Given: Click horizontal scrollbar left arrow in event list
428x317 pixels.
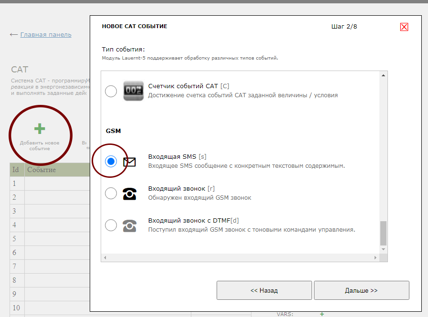Looking at the screenshot, I should pos(105,257).
